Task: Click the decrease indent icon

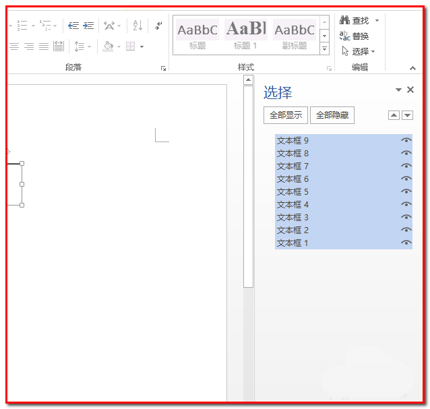Action: point(73,26)
